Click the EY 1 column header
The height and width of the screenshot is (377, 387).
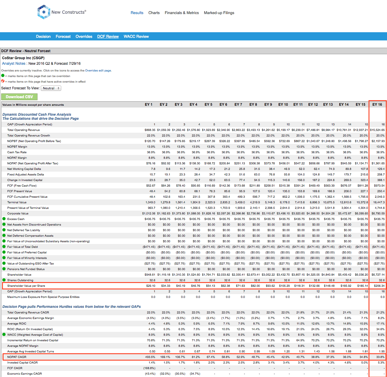coord(149,105)
